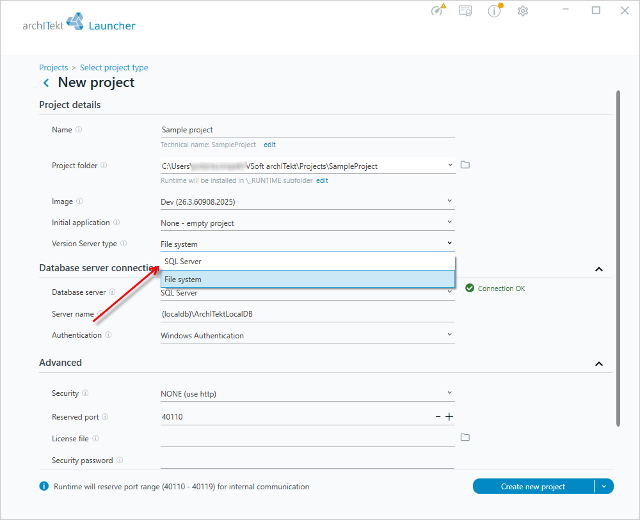Open the performance gauge warning icon
The width and height of the screenshot is (640, 520).
click(438, 10)
